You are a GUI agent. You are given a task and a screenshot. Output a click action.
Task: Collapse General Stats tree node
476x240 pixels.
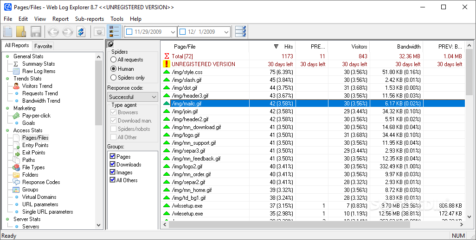(x=7, y=56)
